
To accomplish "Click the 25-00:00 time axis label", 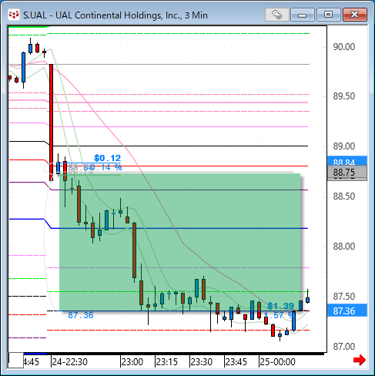I will pyautogui.click(x=277, y=362).
